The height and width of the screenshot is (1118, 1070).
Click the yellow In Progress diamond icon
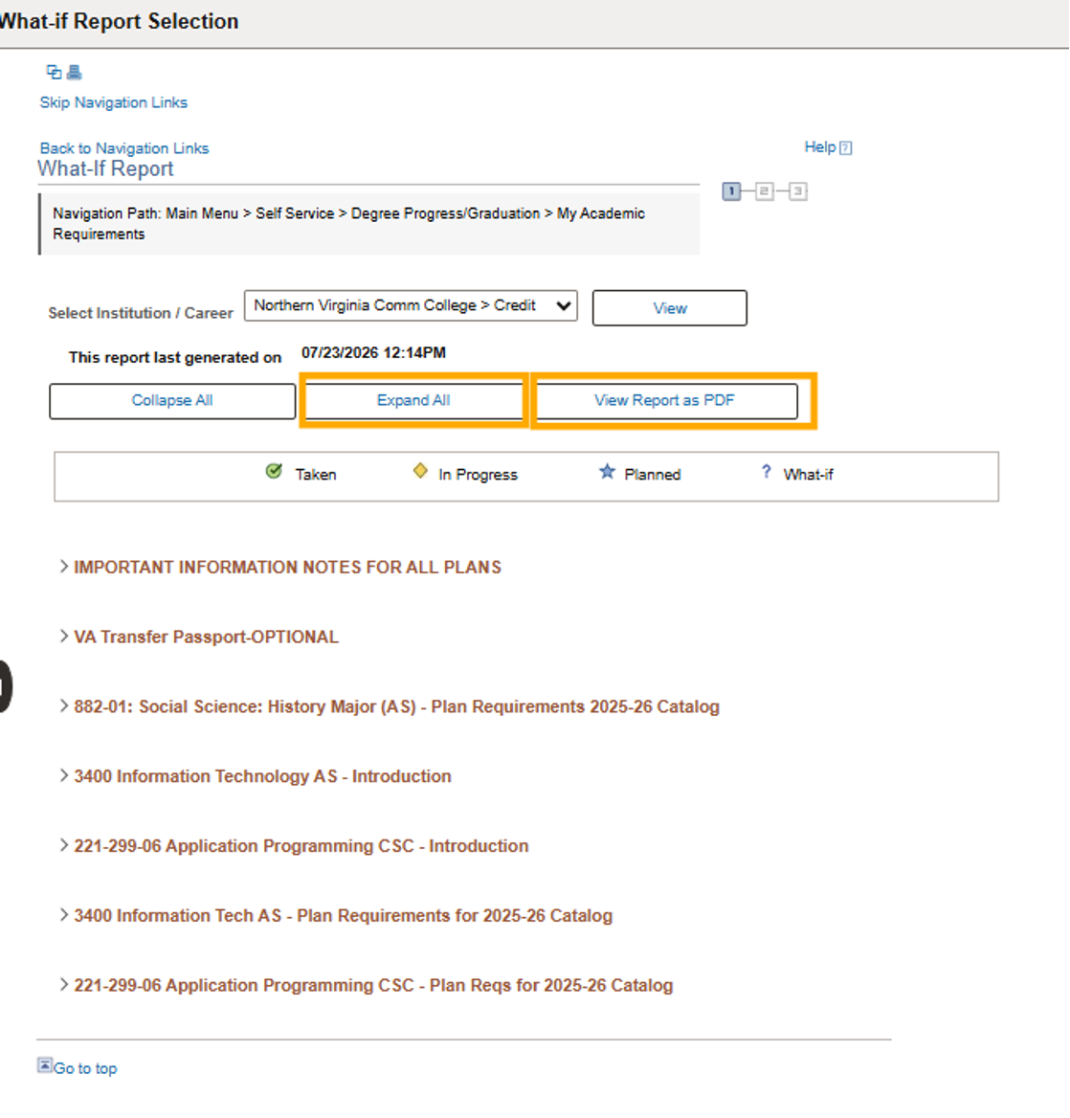[420, 471]
